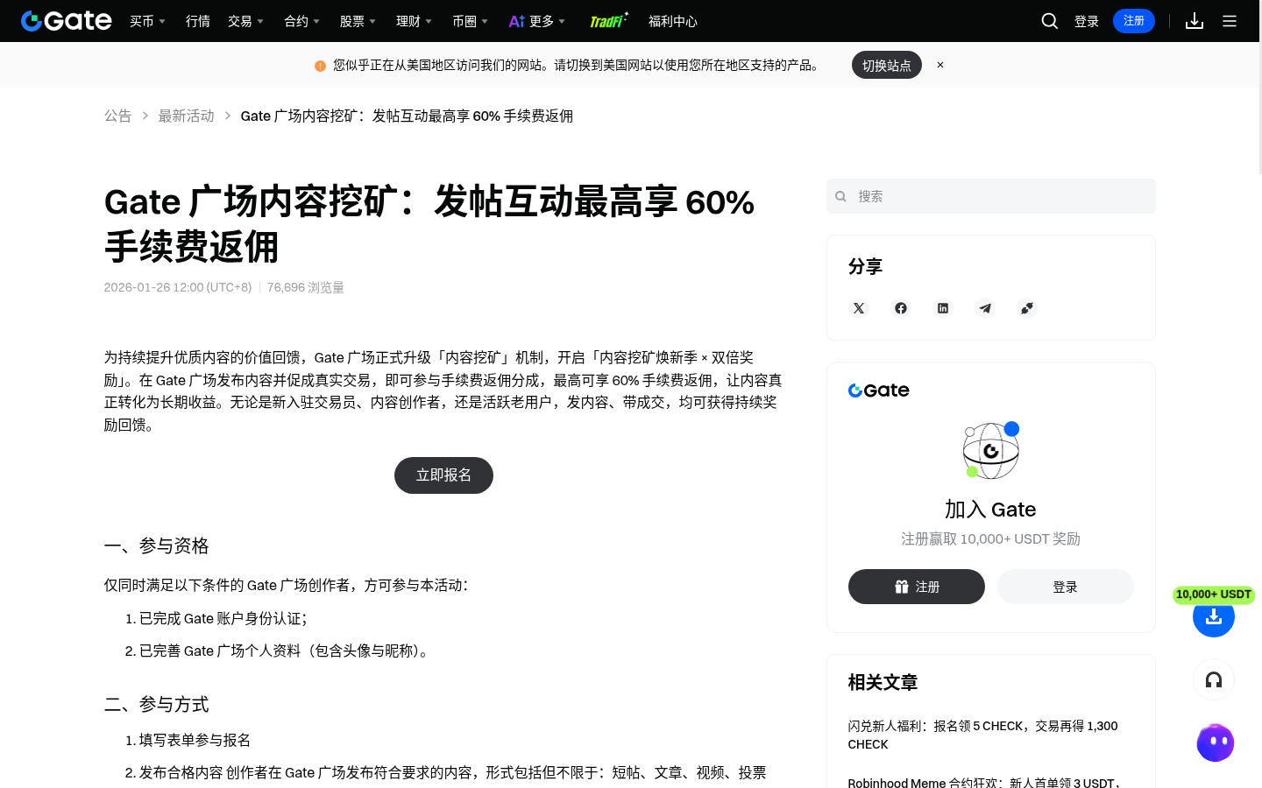Open the TradFi menu item

(608, 21)
